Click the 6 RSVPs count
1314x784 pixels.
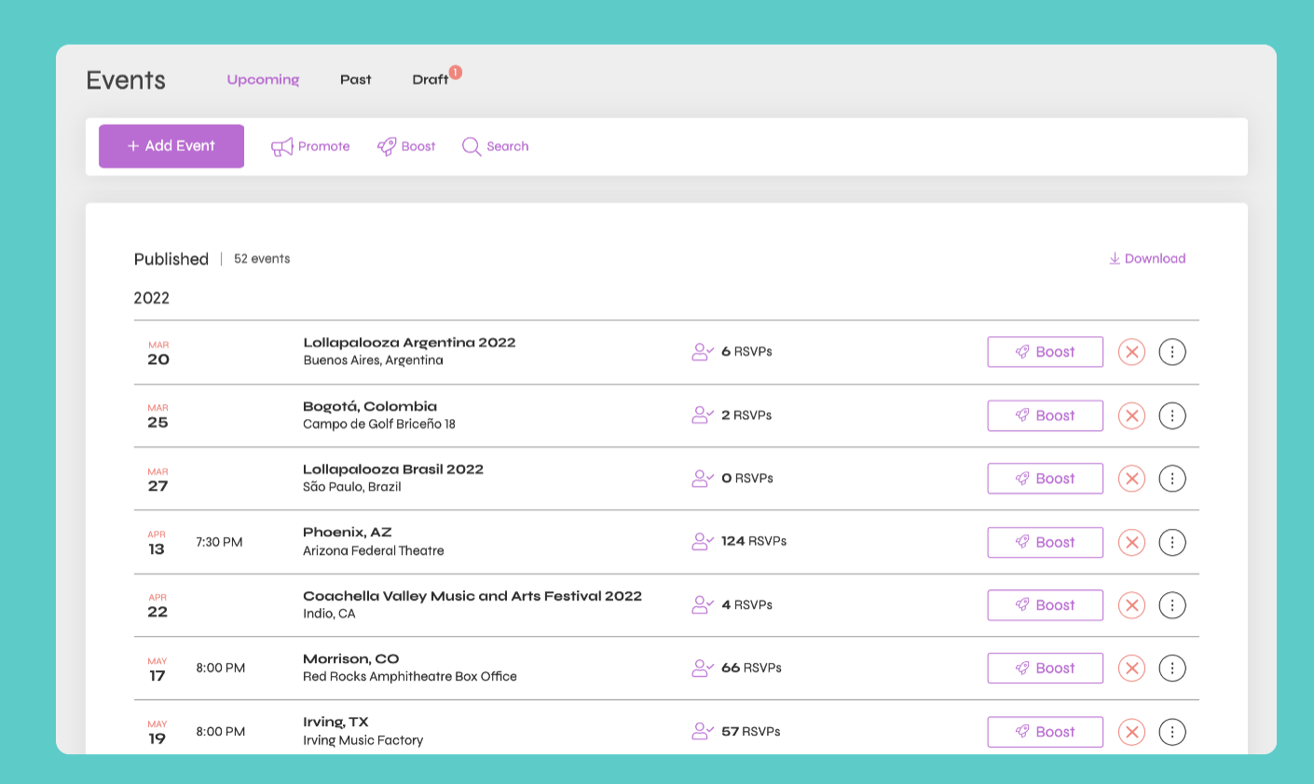(x=746, y=351)
